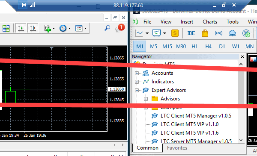This screenshot has height=156, width=257.
Task: Select LTC Client MT5 VIP v1.1.6
Action: [x=189, y=133]
